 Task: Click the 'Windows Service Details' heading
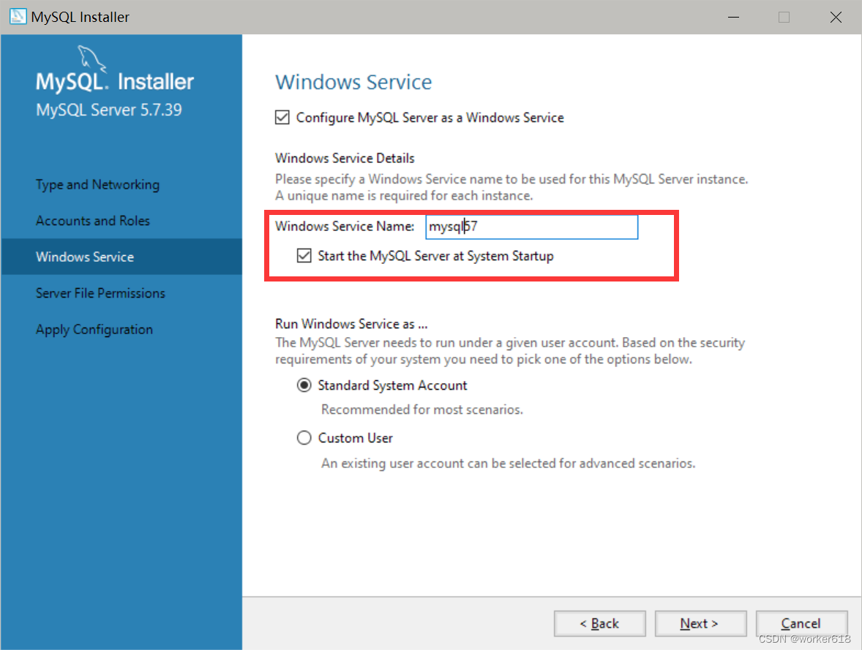tap(345, 158)
